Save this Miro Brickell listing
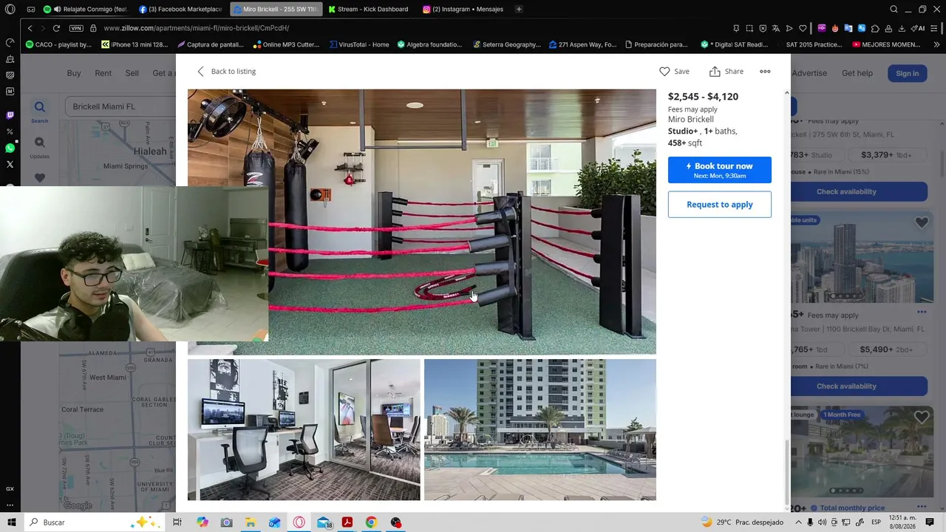Image resolution: width=946 pixels, height=532 pixels. point(674,72)
